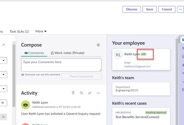Screen dimensions: 184x125
Task: Open the Activity more options ellipsis
Action: [98, 93]
